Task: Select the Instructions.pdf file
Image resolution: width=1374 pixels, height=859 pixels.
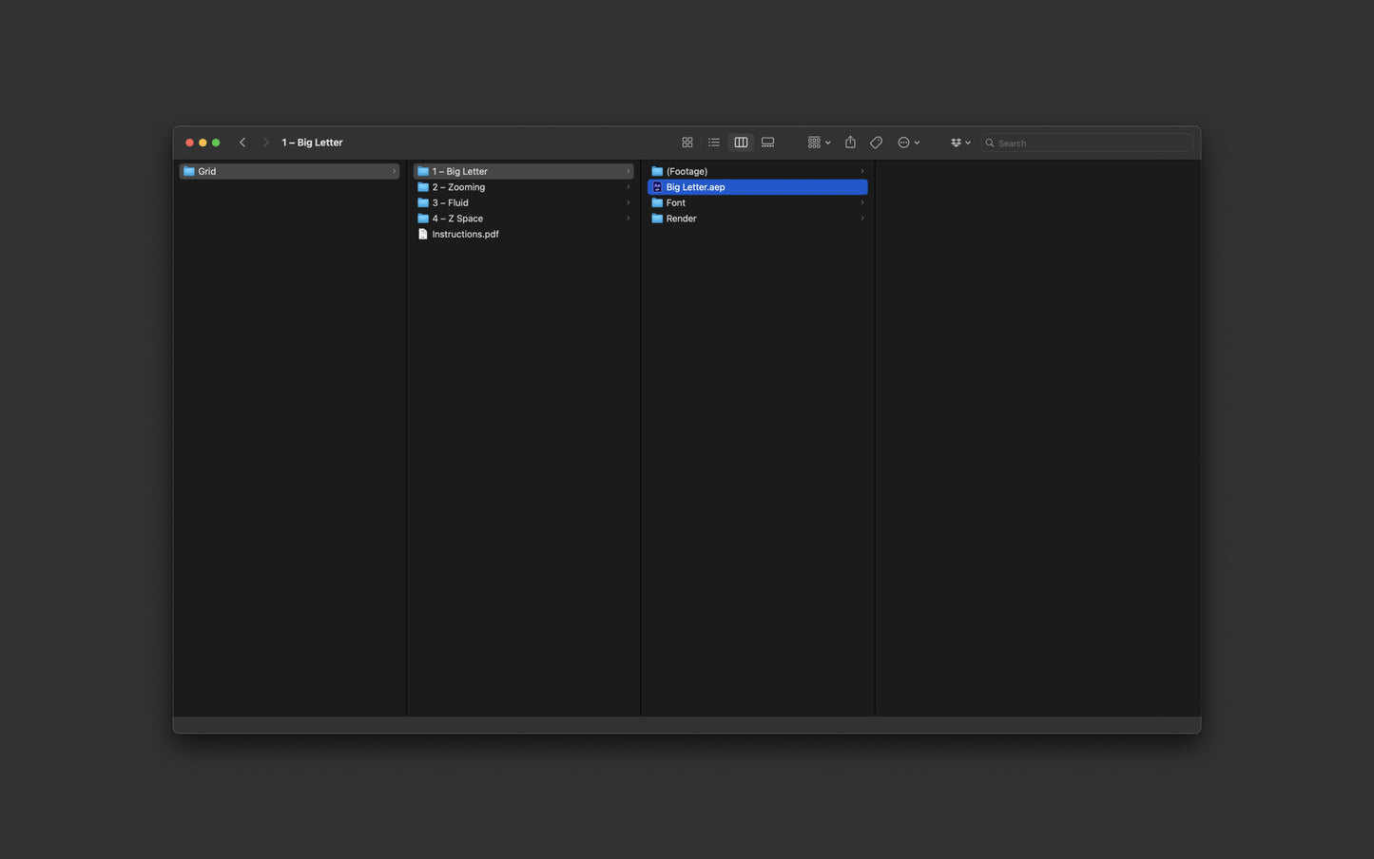Action: tap(523, 234)
